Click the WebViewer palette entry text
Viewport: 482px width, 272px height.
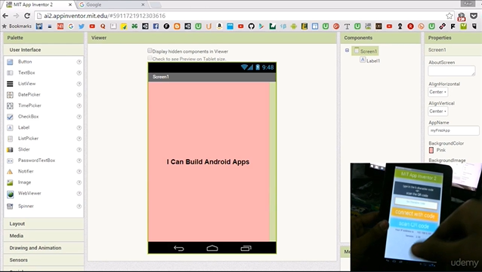click(29, 193)
